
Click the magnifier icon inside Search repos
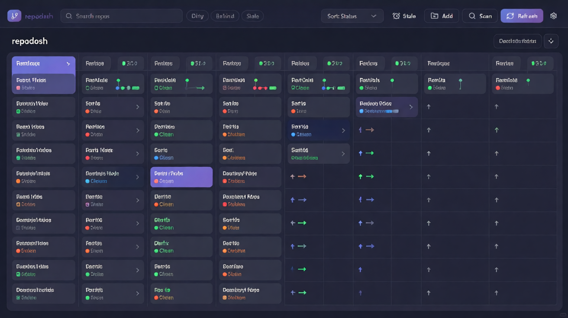point(69,16)
